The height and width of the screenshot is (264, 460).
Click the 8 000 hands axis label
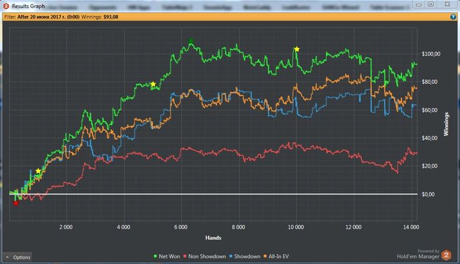pos(238,227)
